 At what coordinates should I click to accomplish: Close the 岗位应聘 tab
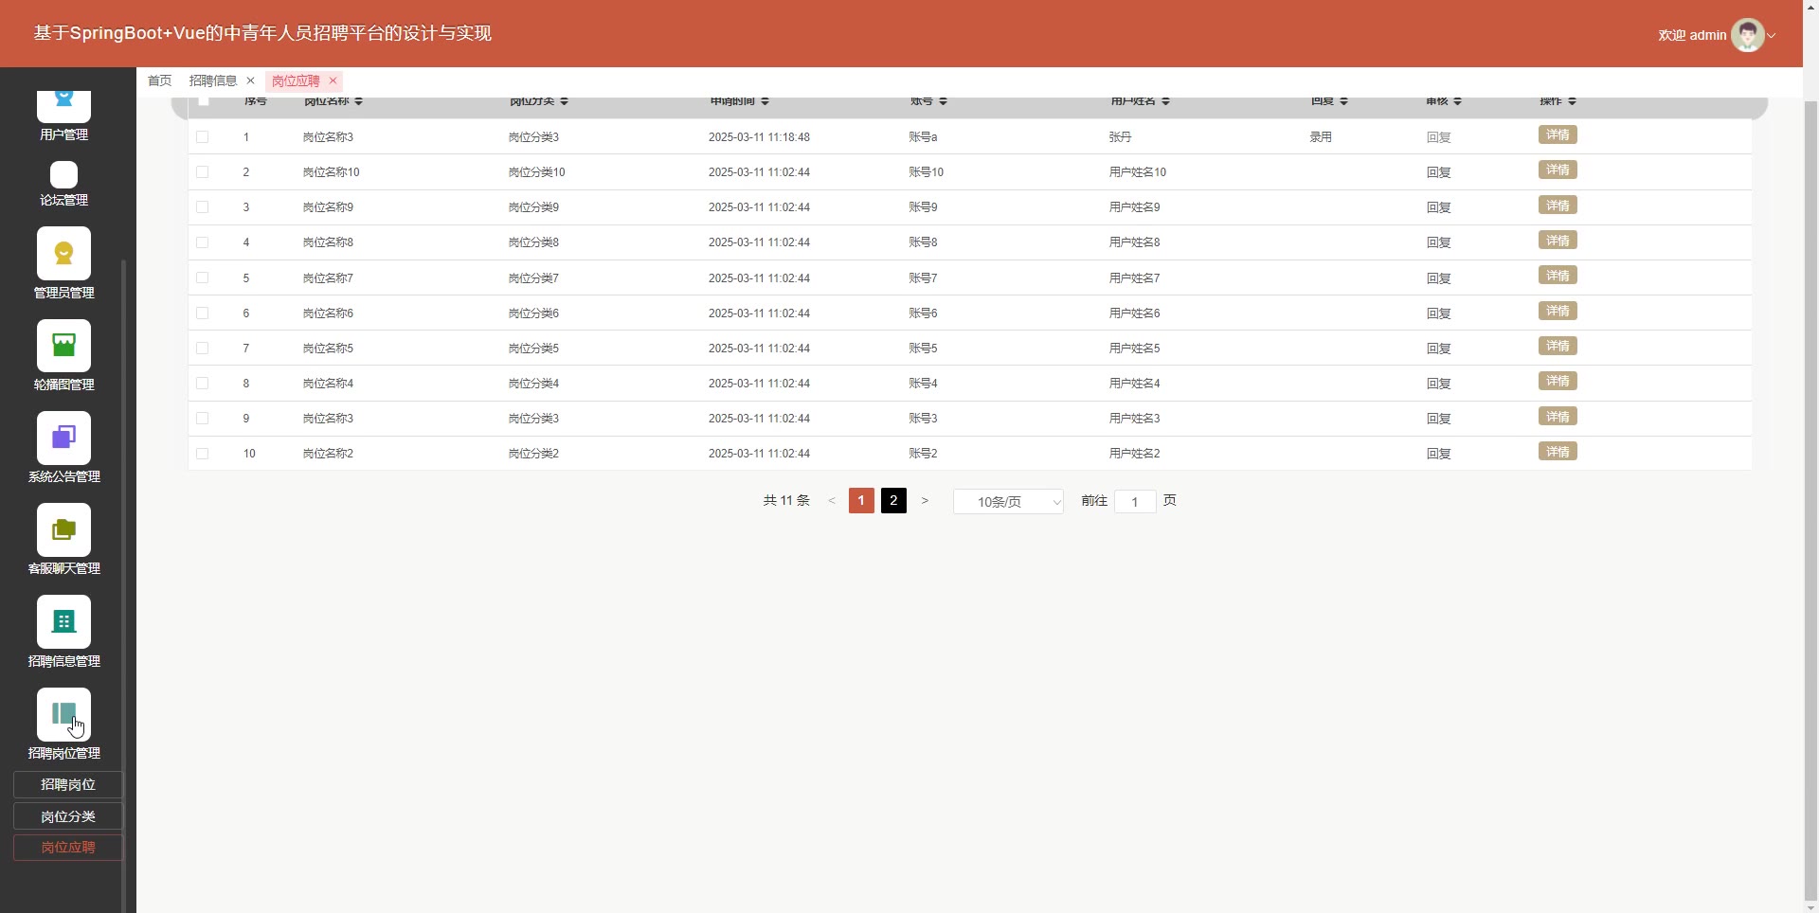[333, 81]
